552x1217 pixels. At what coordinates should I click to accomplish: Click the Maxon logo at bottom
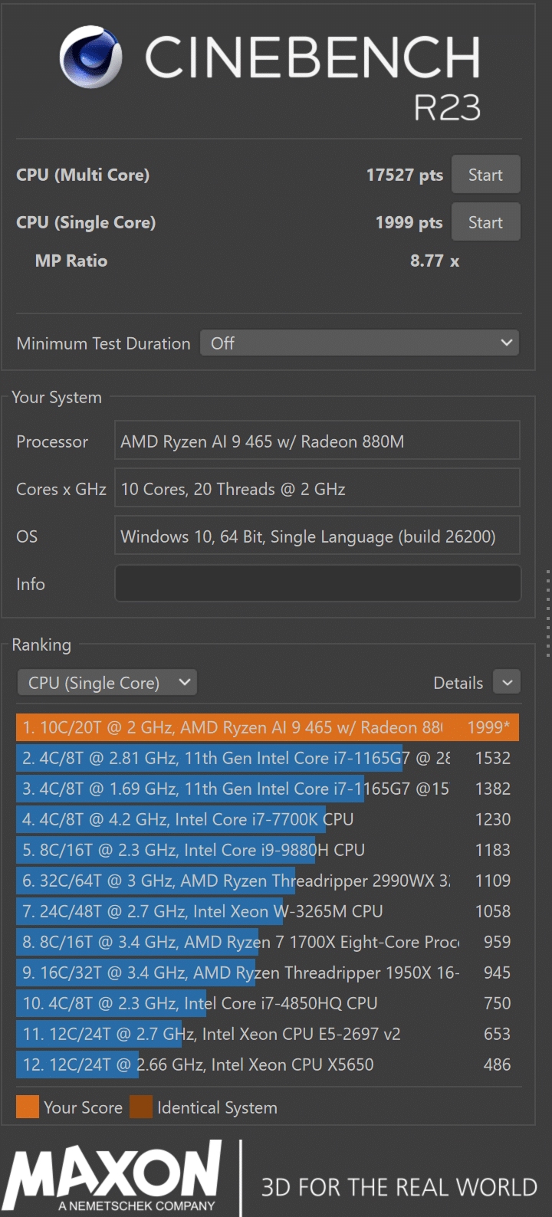113,1176
